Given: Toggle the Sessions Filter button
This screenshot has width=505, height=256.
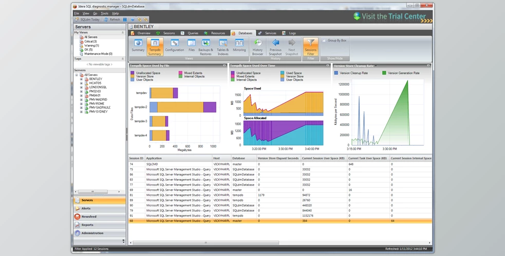Looking at the screenshot, I should point(310,47).
